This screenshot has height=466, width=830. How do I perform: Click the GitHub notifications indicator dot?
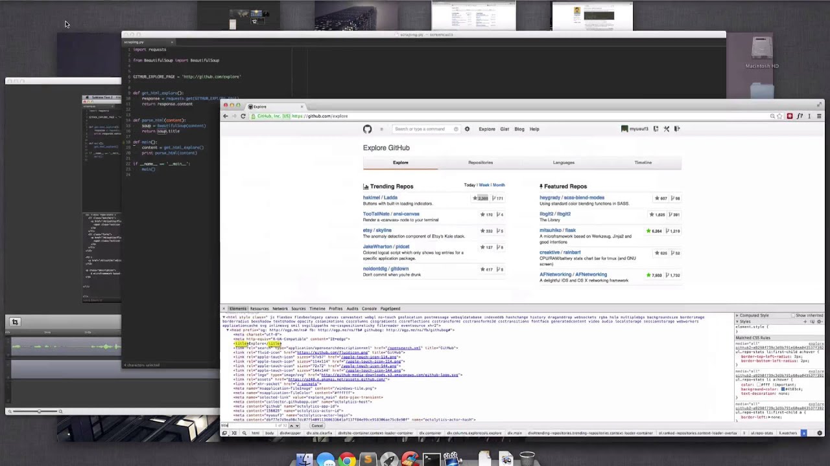coord(381,129)
